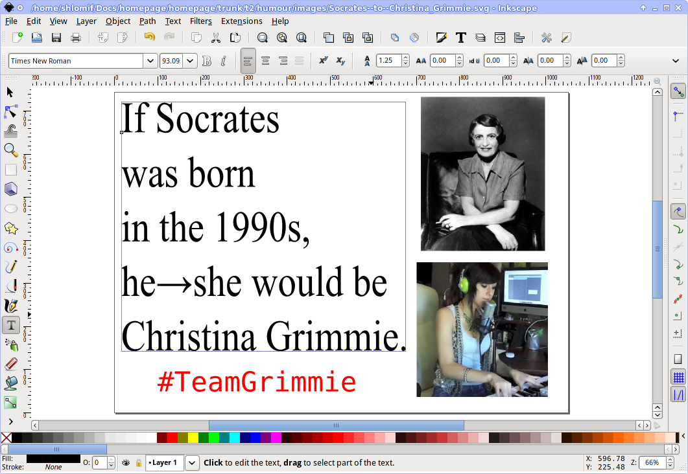
Task: Open the Text and Font dialog icon
Action: pyautogui.click(x=460, y=38)
